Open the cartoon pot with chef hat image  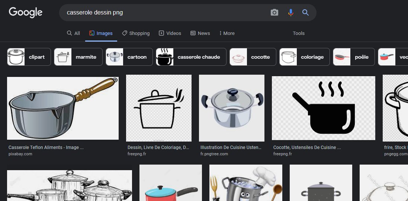[x=245, y=183]
